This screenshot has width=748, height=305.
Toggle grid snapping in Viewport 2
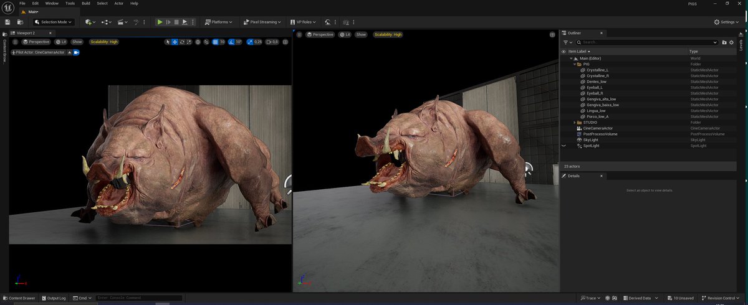(x=215, y=42)
